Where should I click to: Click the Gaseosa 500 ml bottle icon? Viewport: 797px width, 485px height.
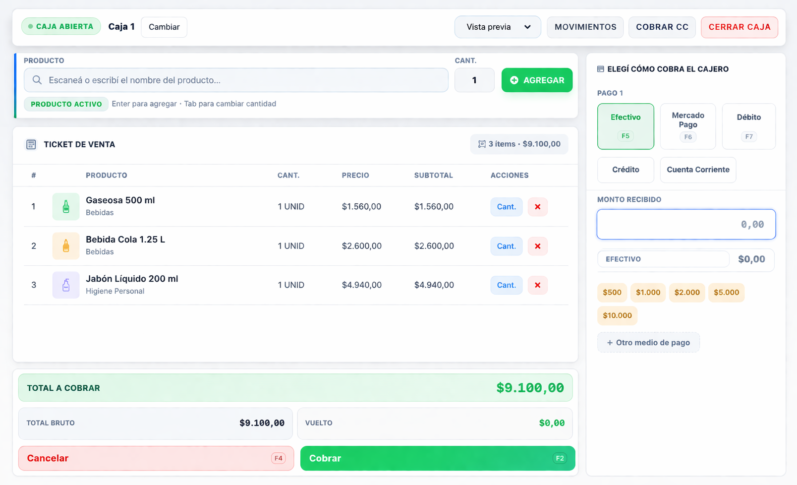(x=66, y=206)
